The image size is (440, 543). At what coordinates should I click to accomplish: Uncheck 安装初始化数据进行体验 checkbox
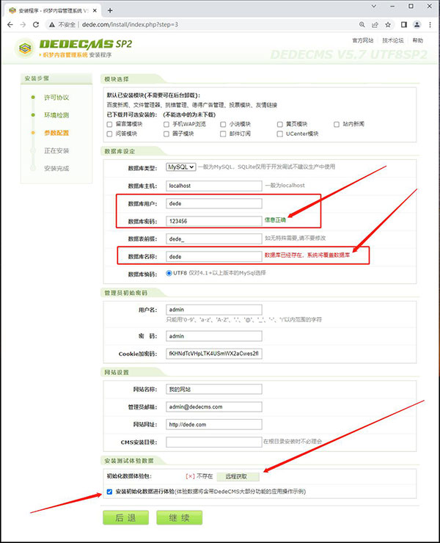(x=109, y=492)
